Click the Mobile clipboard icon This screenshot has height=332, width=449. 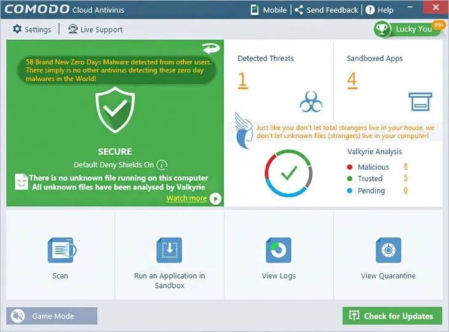click(x=255, y=10)
